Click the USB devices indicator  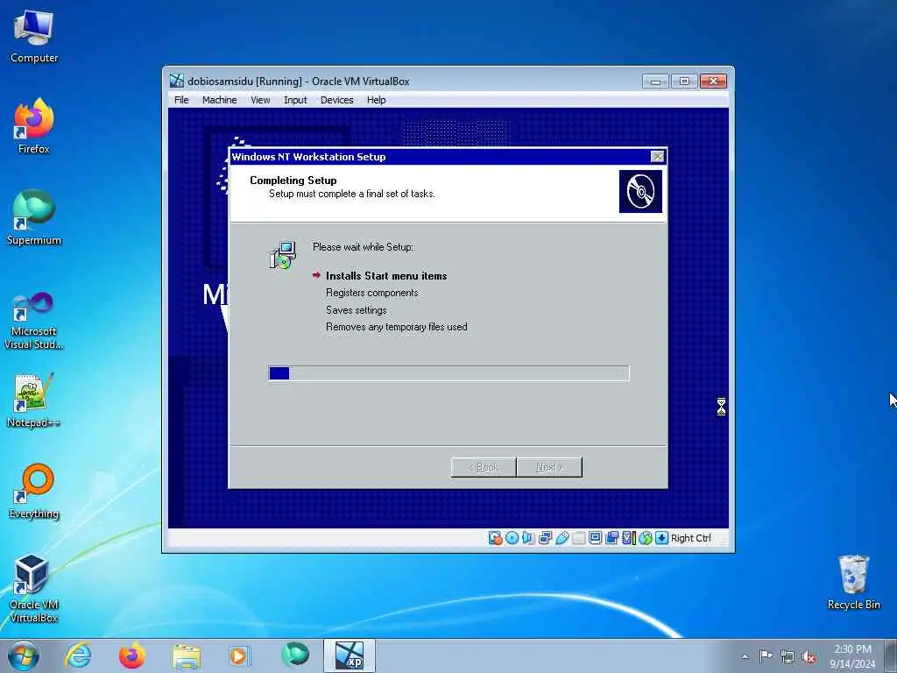coord(562,538)
